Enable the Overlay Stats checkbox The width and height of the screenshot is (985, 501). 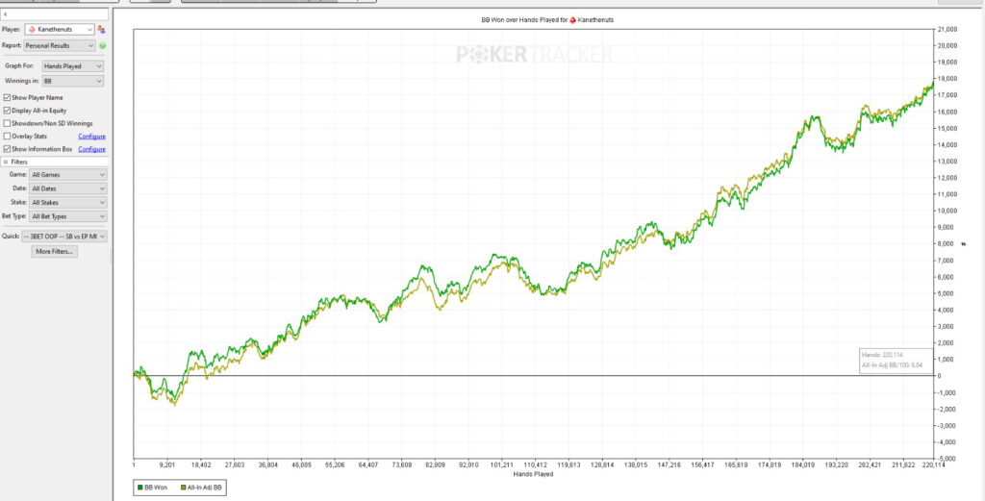click(8, 137)
